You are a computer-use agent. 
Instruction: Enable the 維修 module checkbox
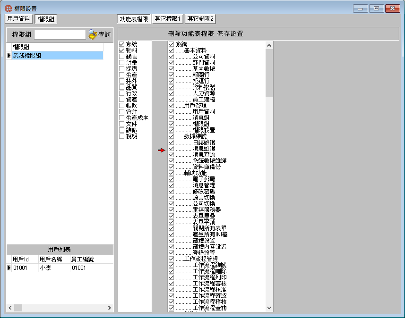[121, 130]
